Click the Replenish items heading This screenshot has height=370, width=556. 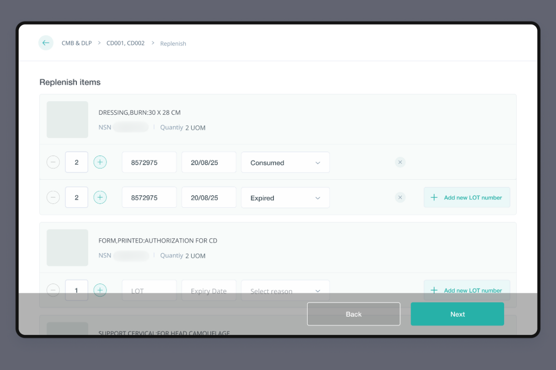(70, 82)
